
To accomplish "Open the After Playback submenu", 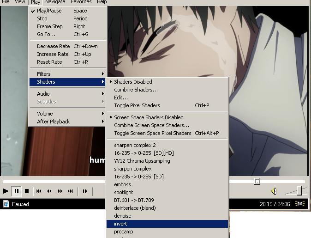I will point(53,122).
